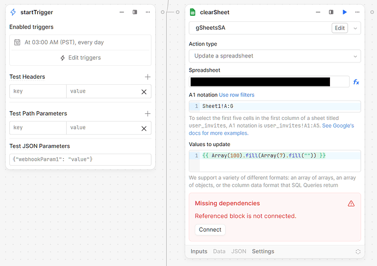Viewport: 377px width, 266px height.
Task: Click the Test JSON Parameters input field
Action: (80, 159)
